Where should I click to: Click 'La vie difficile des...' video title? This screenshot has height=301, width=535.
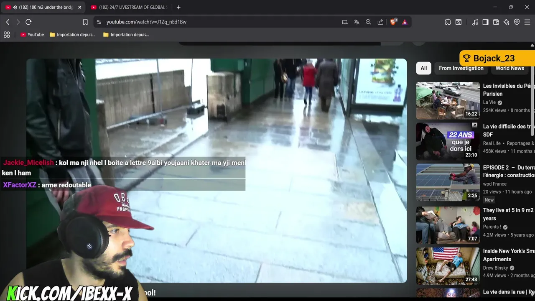tap(509, 130)
